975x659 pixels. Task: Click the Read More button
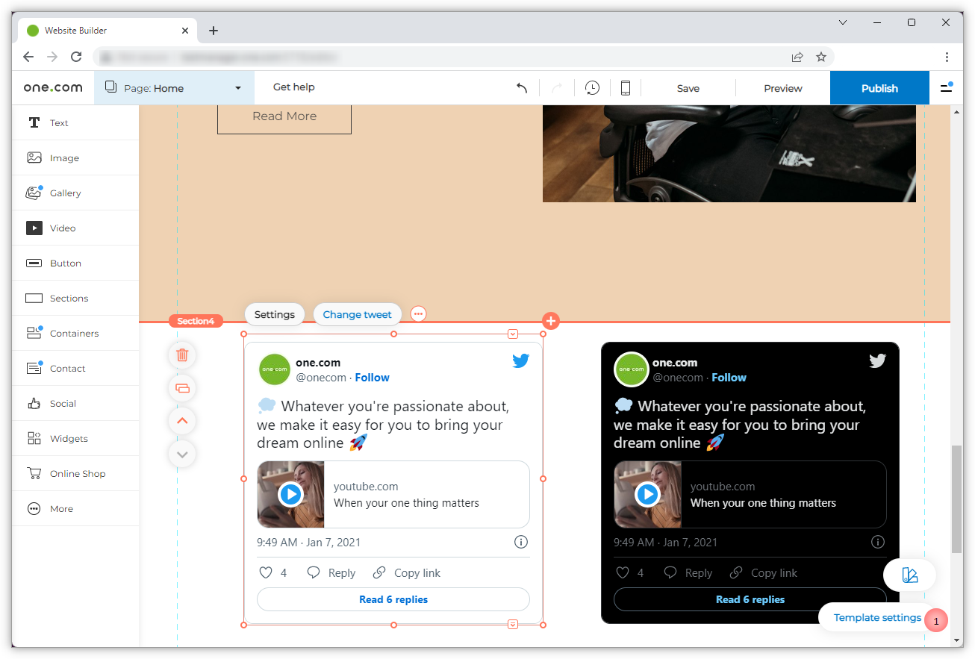284,116
